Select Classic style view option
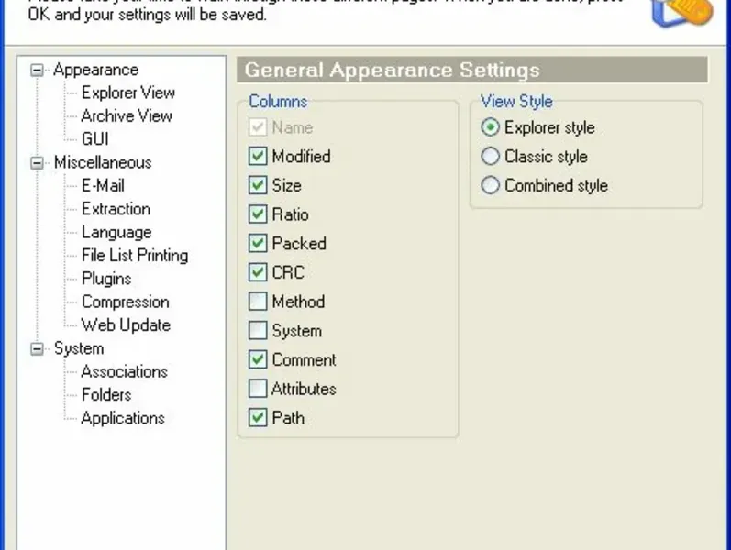731x550 pixels. click(491, 157)
